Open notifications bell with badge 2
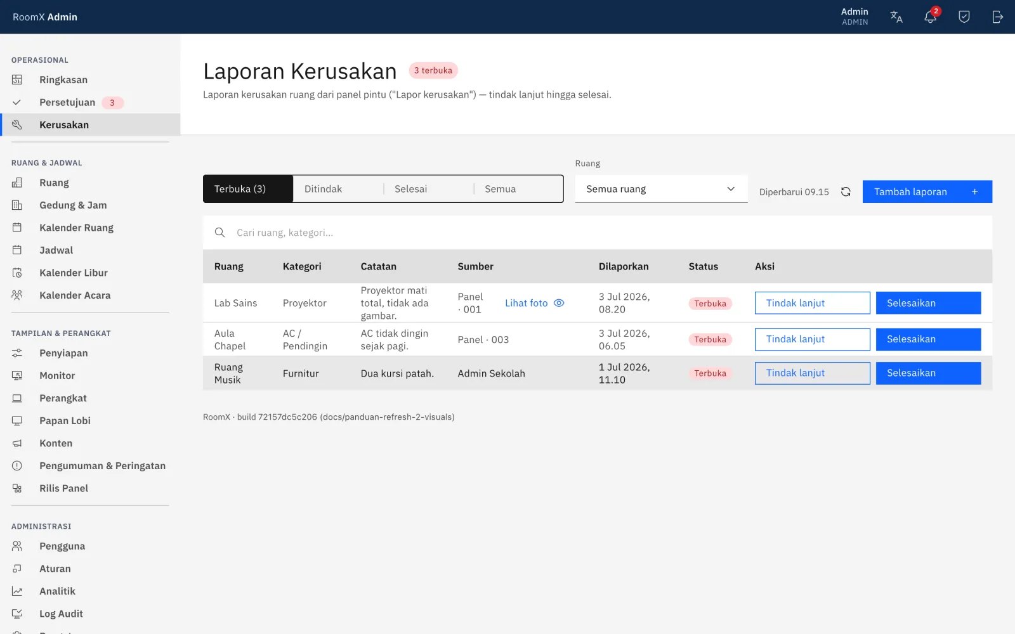Viewport: 1015px width, 634px height. [x=931, y=16]
